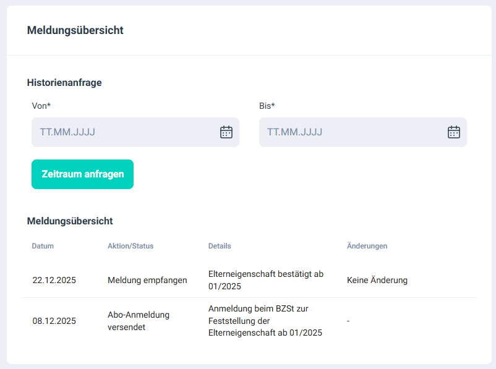Click the Aktion/Status column header

click(130, 246)
